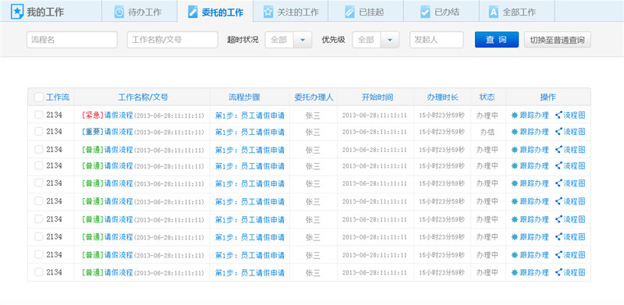The image size is (624, 305).
Task: Click the 工作名称/文号 column header
Action: 144,98
